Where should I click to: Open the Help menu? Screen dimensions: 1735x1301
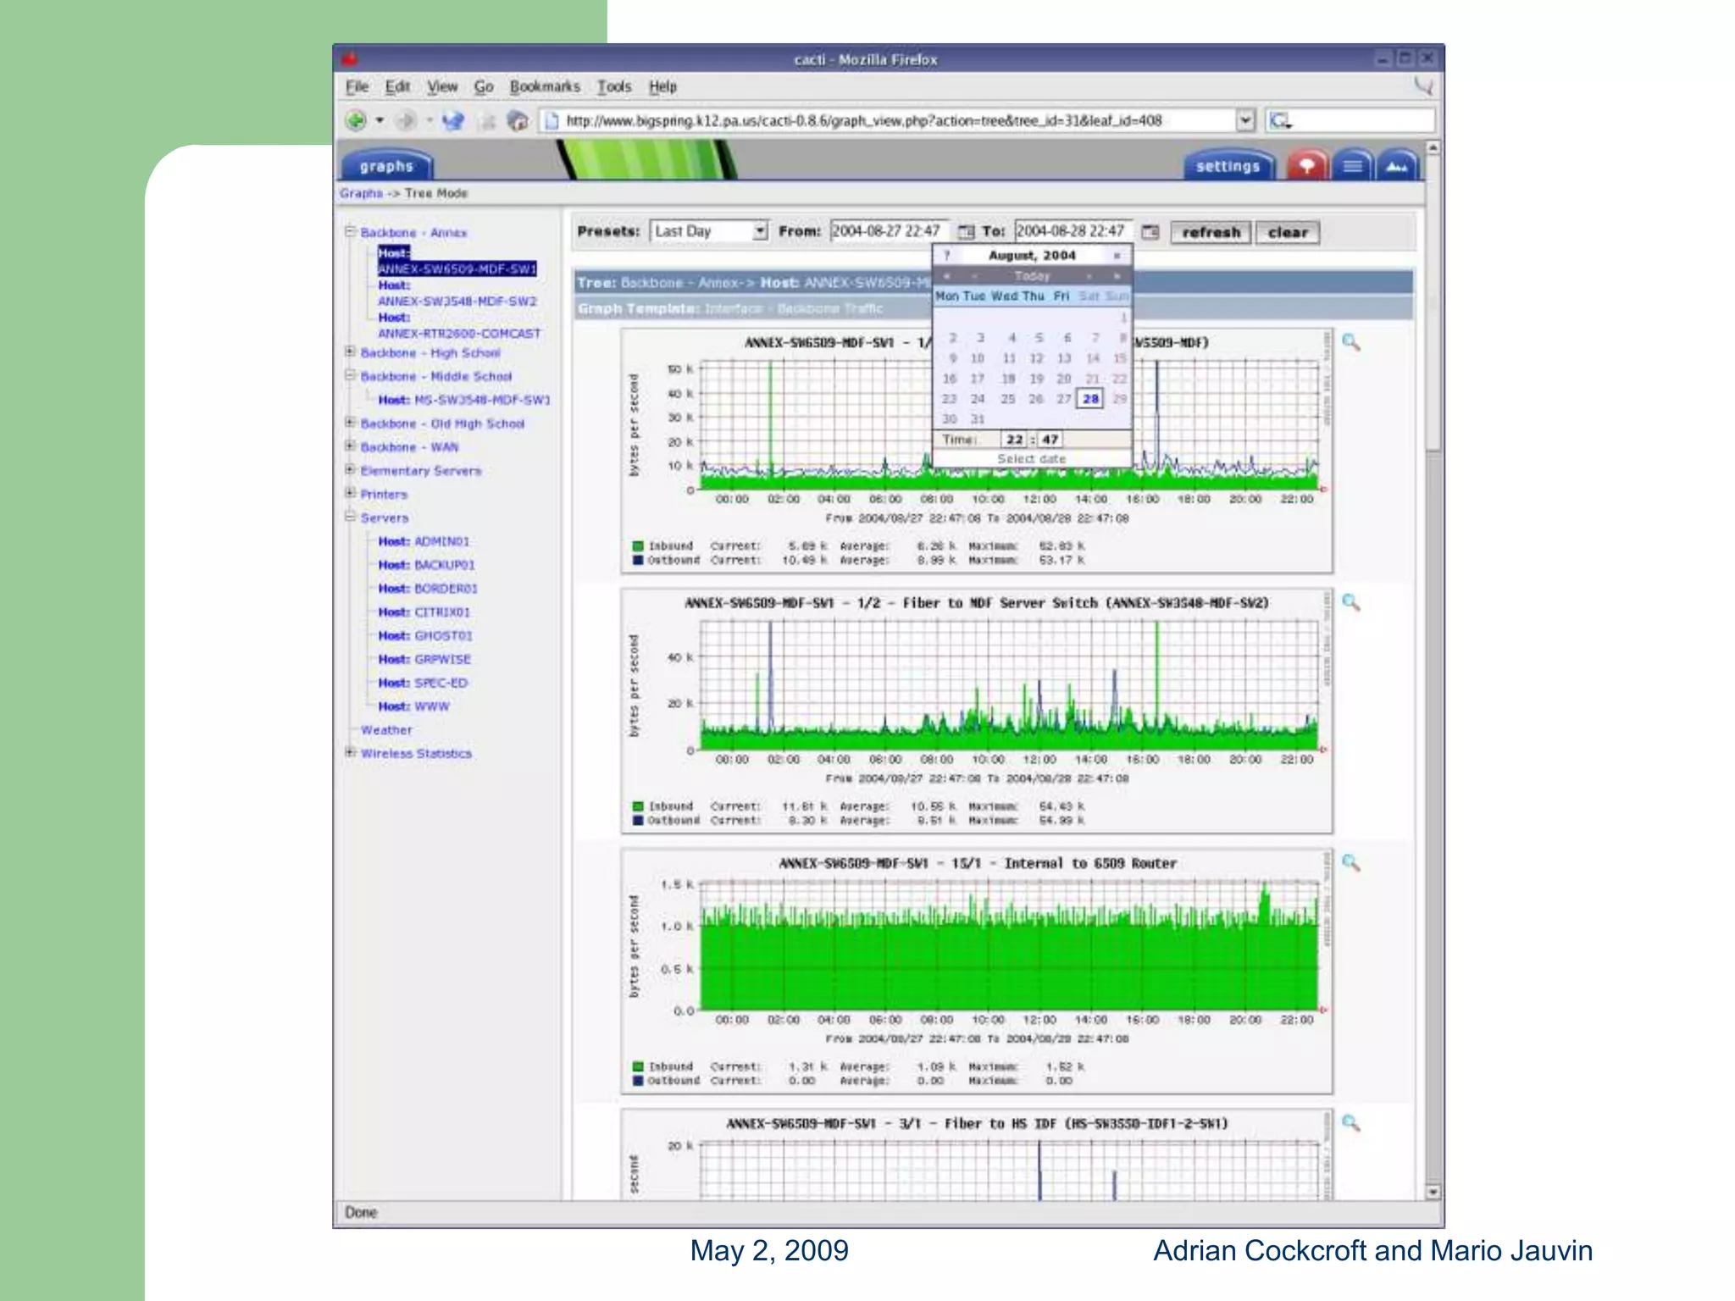pos(662,86)
